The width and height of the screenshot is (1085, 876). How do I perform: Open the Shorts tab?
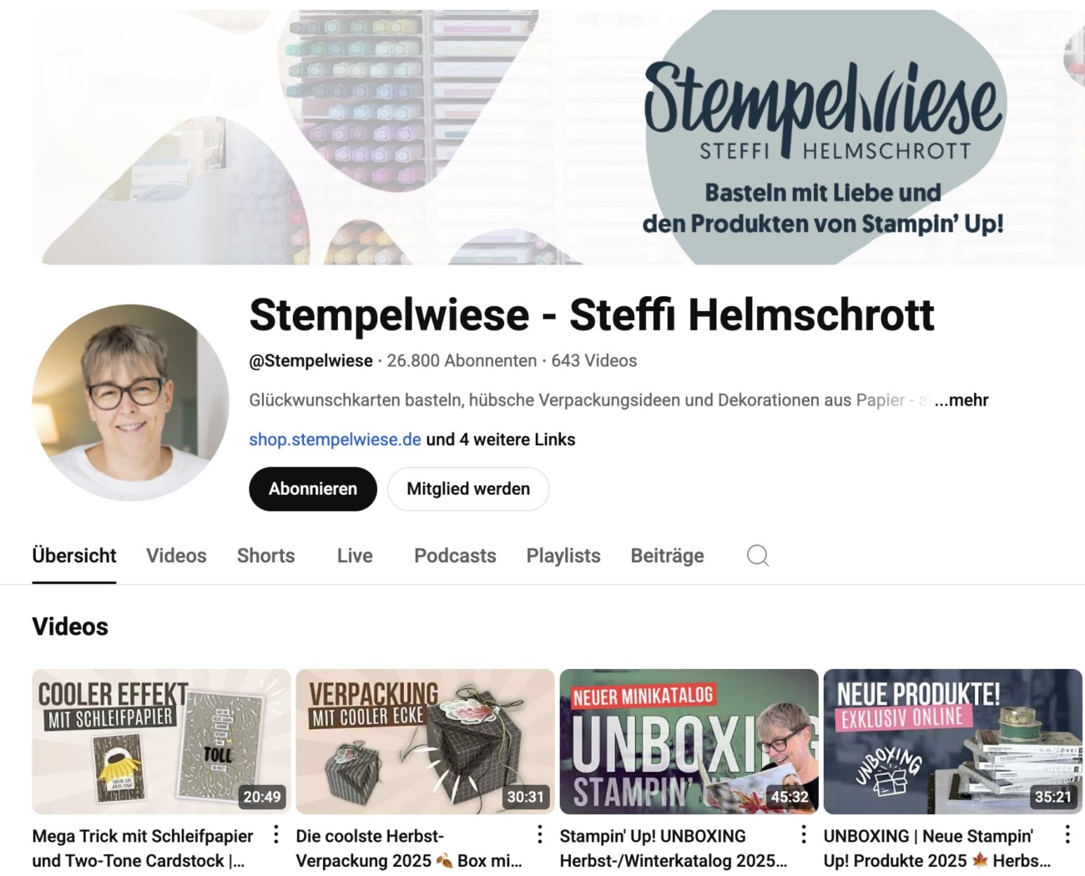pos(265,556)
